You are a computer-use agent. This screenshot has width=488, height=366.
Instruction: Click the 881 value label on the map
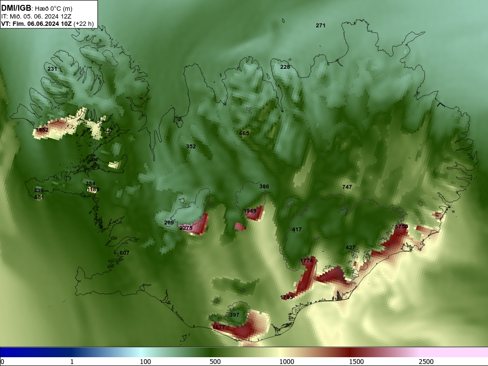pos(39,197)
